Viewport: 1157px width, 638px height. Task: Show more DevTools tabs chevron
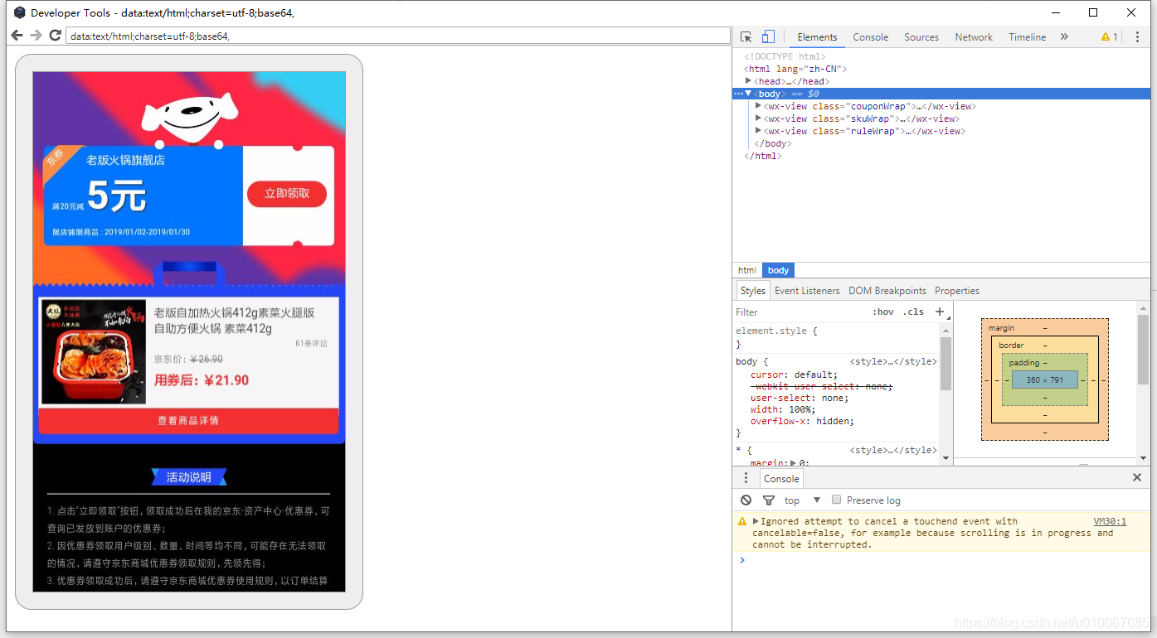[1064, 37]
